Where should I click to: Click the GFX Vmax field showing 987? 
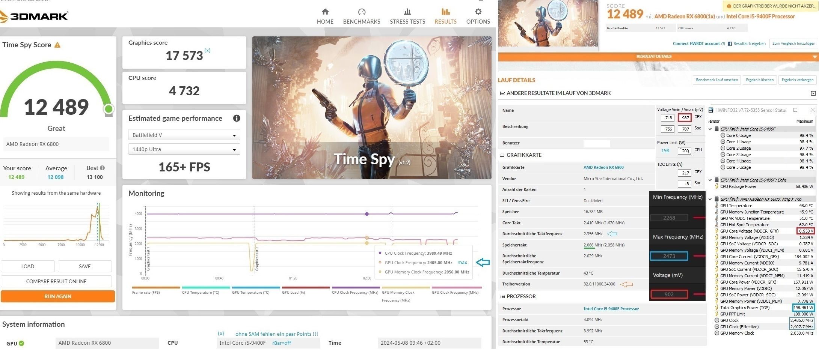coord(685,118)
